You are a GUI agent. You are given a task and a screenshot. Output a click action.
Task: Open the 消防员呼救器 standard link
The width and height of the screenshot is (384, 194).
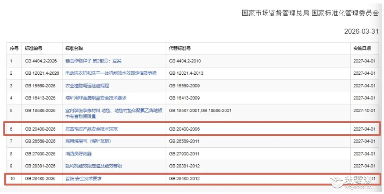click(x=79, y=154)
